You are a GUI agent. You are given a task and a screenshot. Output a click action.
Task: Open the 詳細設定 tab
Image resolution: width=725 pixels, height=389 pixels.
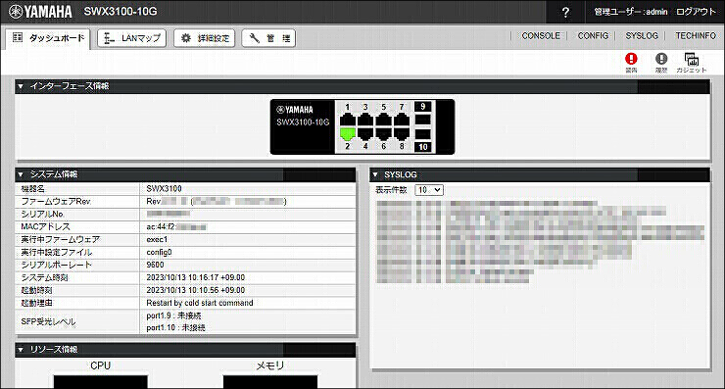click(x=205, y=38)
